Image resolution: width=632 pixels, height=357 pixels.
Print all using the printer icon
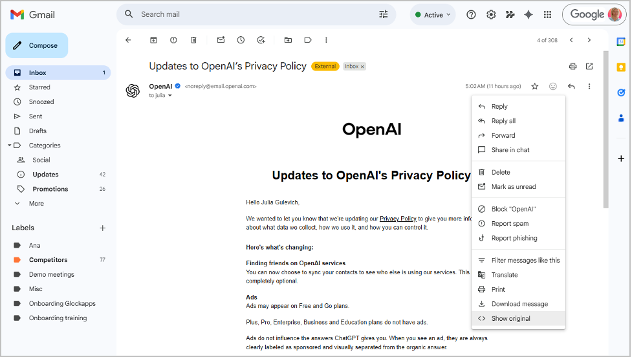pyautogui.click(x=572, y=66)
